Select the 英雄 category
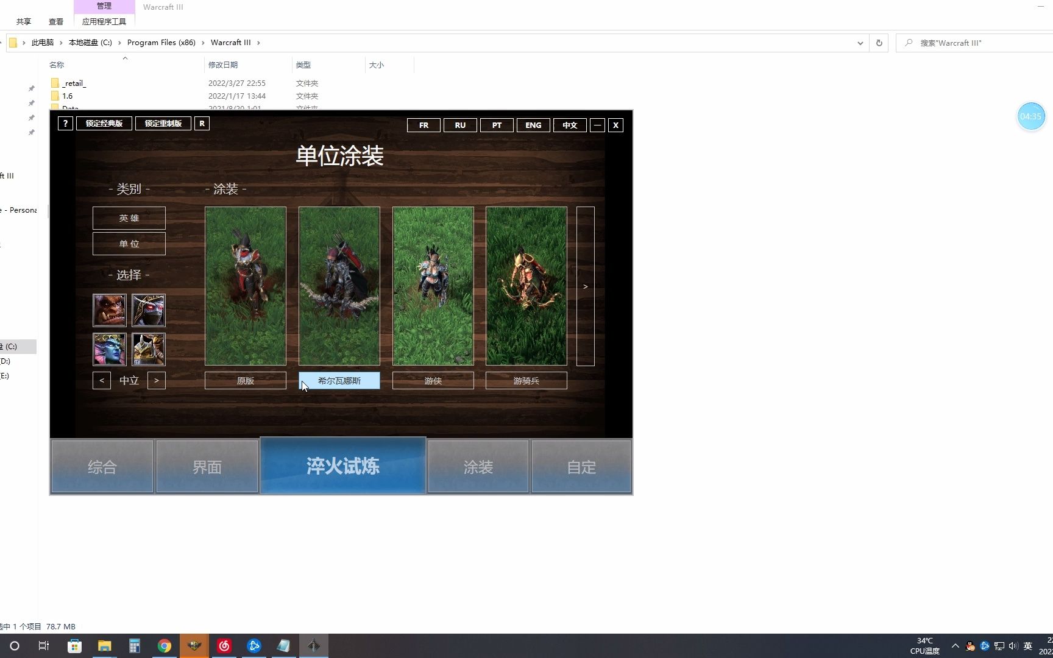 [129, 218]
